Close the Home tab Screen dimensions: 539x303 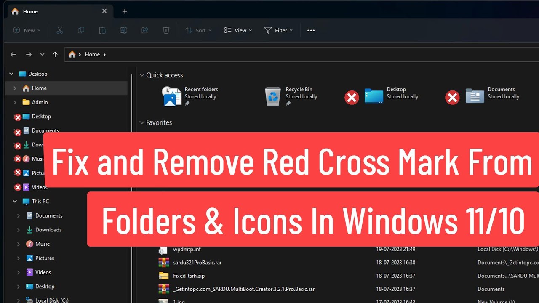(x=104, y=11)
